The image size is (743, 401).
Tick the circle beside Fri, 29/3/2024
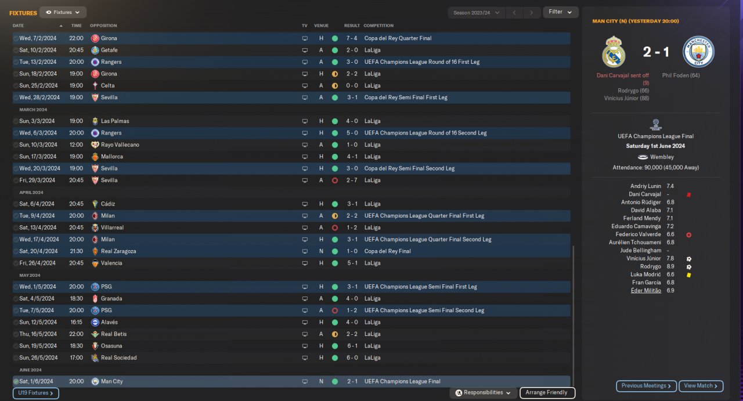[16, 180]
